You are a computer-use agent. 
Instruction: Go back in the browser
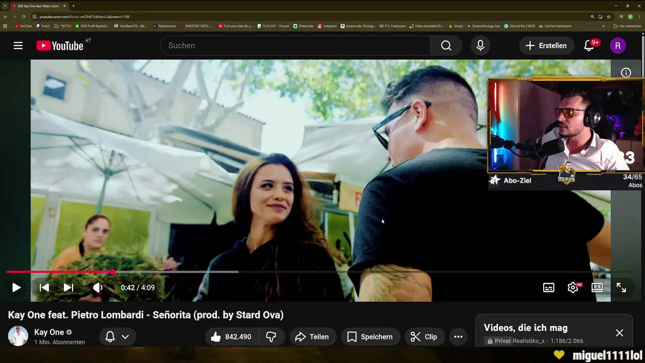click(6, 17)
